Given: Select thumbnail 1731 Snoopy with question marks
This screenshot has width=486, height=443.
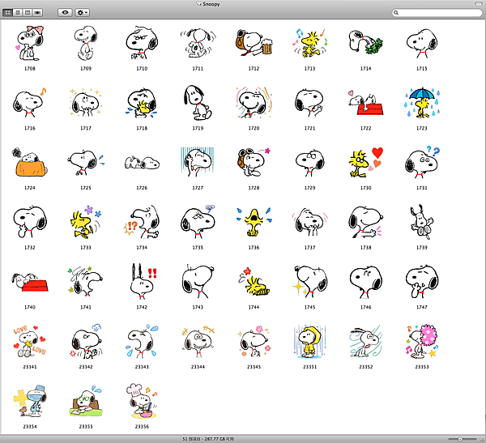Looking at the screenshot, I should click(422, 162).
